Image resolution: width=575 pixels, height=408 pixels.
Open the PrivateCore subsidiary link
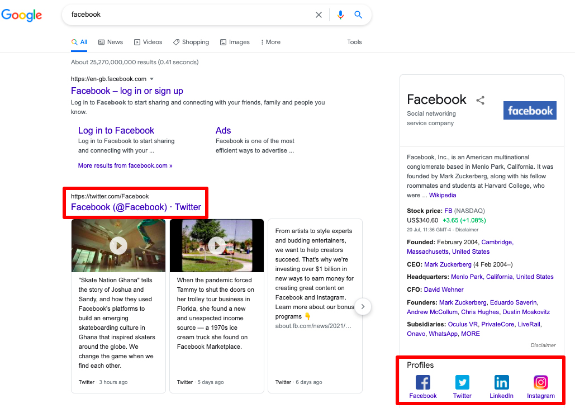498,324
